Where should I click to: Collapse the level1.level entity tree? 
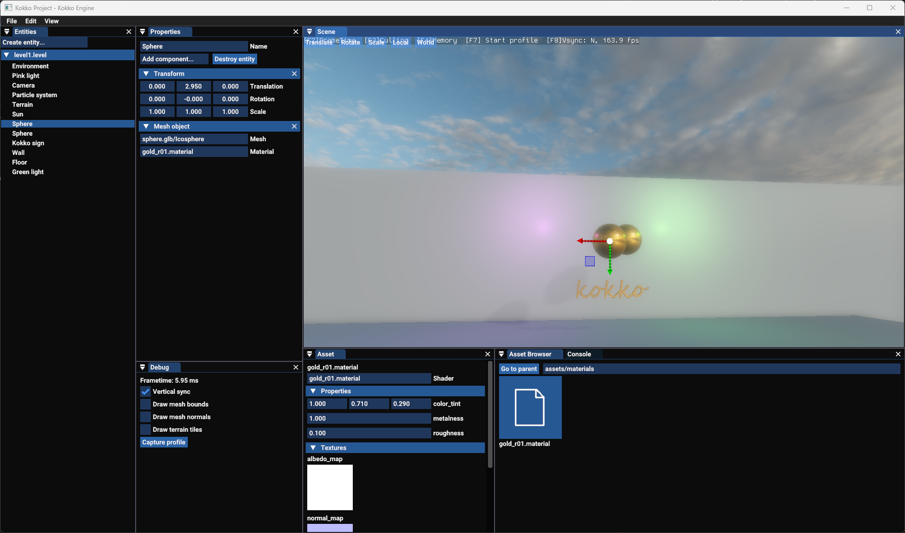point(7,55)
